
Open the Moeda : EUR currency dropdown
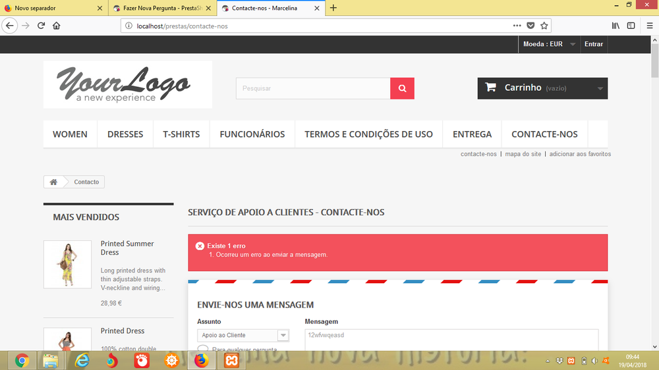click(x=549, y=44)
